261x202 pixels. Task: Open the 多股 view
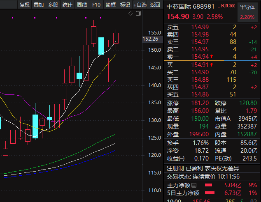[x=53, y=5]
